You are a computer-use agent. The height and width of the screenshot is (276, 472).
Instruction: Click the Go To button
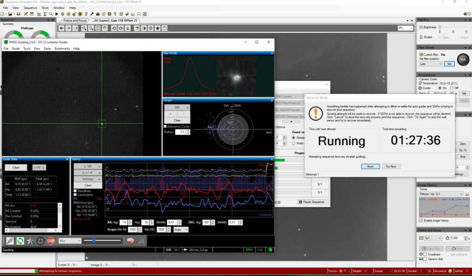click(463, 150)
